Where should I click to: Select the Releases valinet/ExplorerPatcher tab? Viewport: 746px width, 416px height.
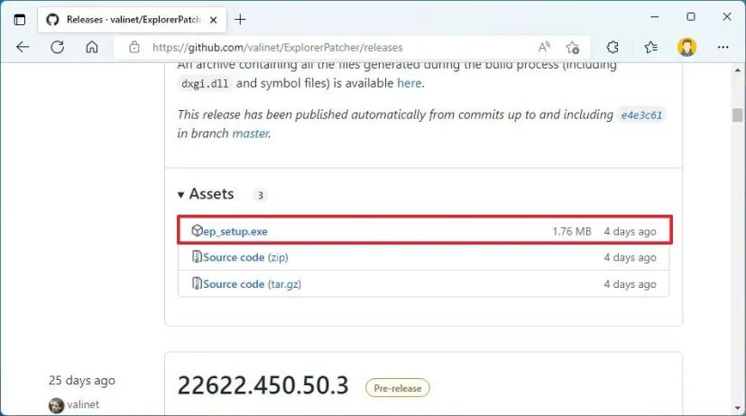coord(132,20)
